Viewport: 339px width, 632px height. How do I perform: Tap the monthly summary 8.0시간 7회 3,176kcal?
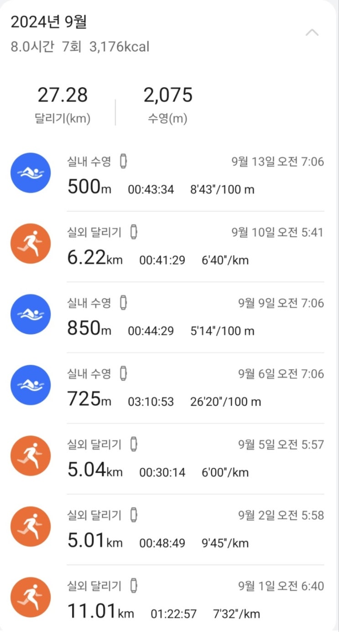point(80,47)
